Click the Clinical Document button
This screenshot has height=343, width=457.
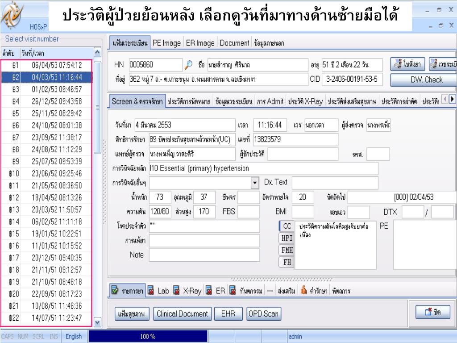pos(182,314)
